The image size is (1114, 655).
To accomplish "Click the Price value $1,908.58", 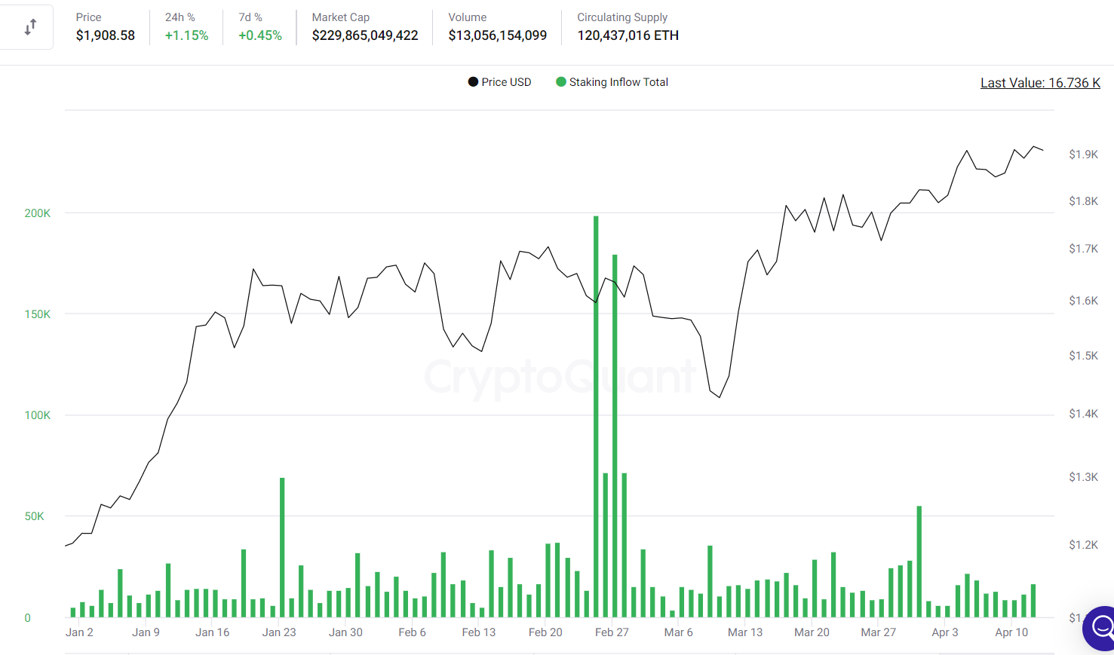I will (x=106, y=35).
